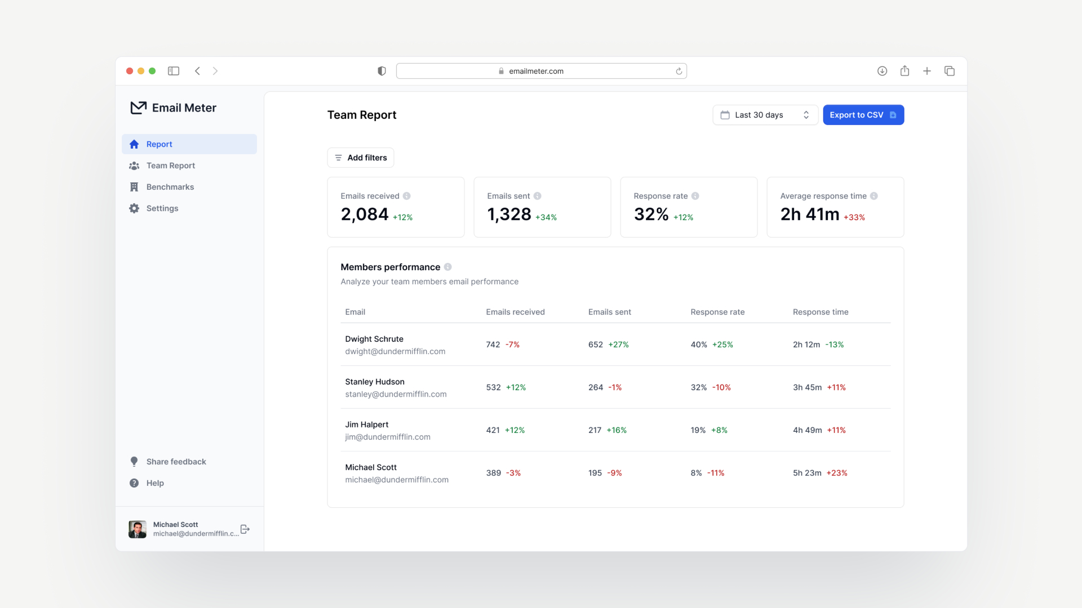Click the logout icon next to Michael Scott
Viewport: 1082px width, 608px height.
(246, 529)
